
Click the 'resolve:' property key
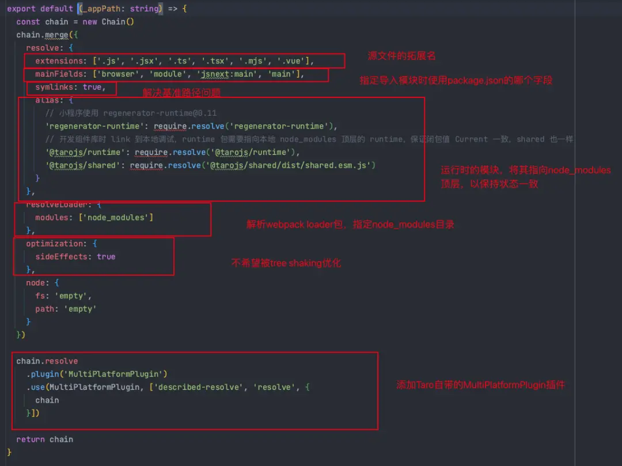(x=44, y=48)
